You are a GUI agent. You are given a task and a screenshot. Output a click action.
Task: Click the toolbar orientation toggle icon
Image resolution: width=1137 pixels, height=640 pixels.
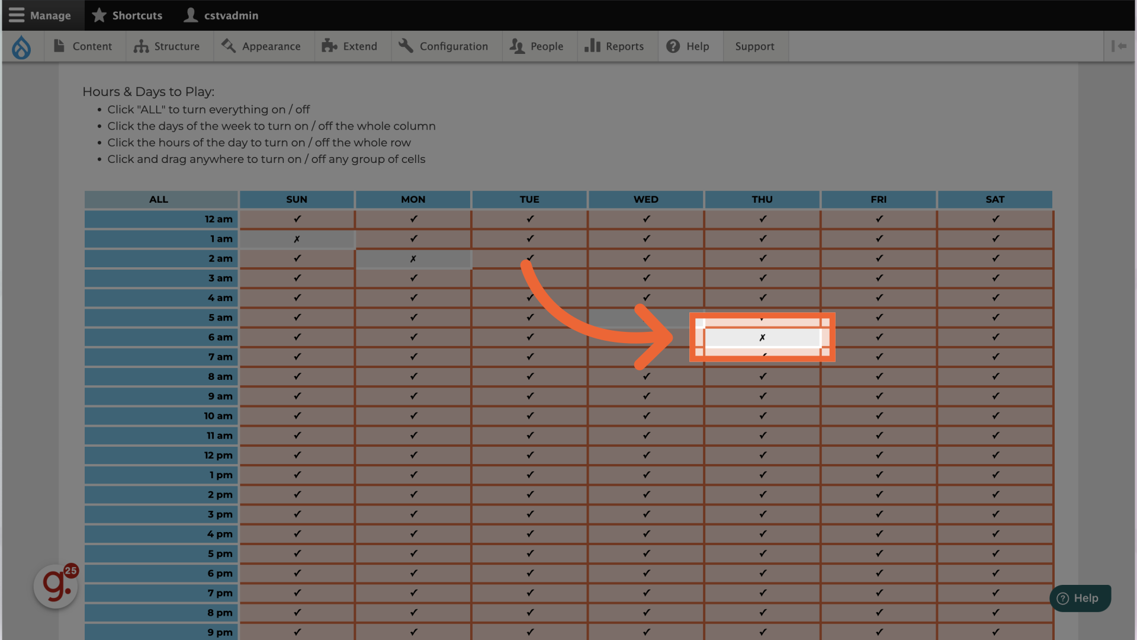click(1119, 46)
